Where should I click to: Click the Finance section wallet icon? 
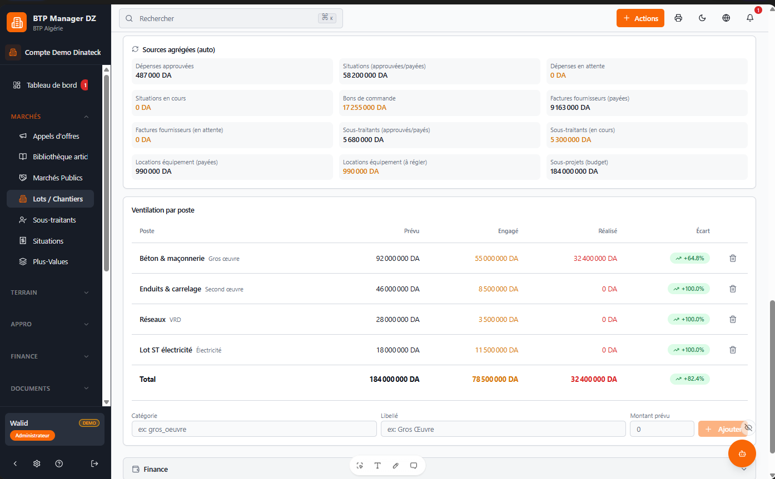(x=136, y=469)
